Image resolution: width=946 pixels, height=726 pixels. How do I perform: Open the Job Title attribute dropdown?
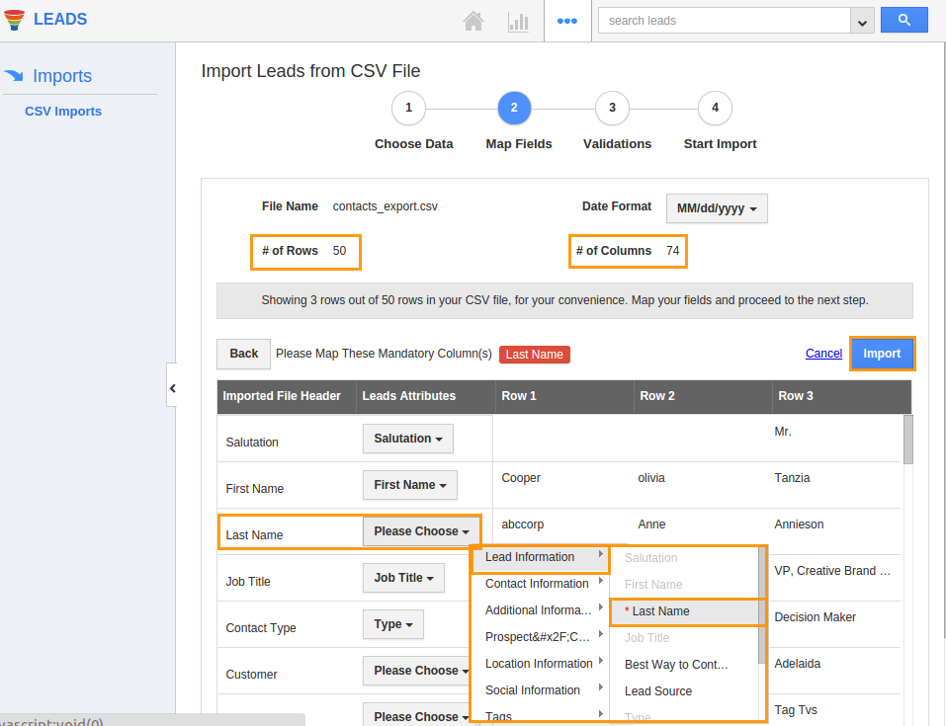pyautogui.click(x=403, y=578)
